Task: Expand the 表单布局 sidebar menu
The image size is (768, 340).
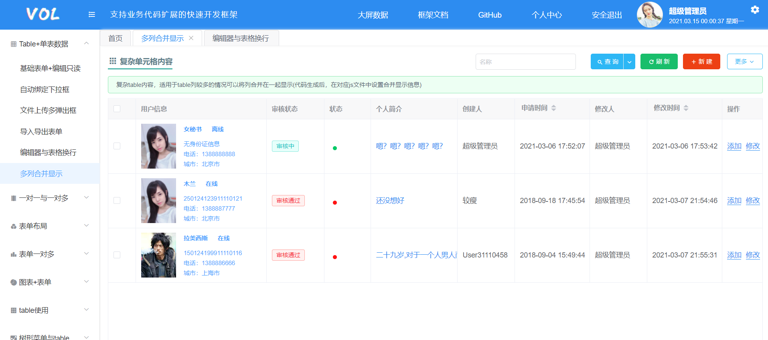Action: (50, 226)
